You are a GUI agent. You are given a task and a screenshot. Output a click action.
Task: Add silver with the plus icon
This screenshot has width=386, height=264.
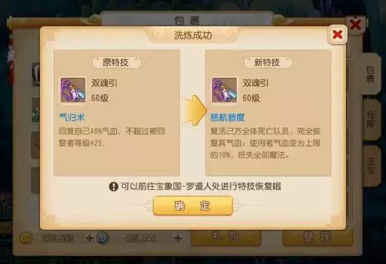coord(177,238)
